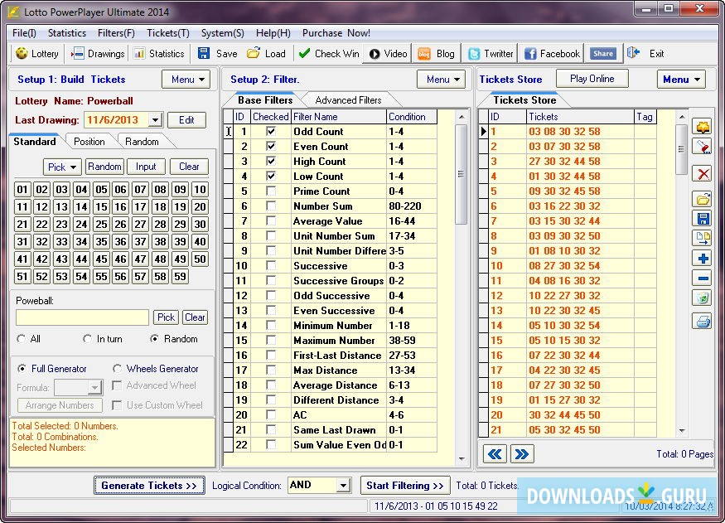This screenshot has width=725, height=523.
Task: Open the Setup 1 Menu dropdown
Action: (x=186, y=79)
